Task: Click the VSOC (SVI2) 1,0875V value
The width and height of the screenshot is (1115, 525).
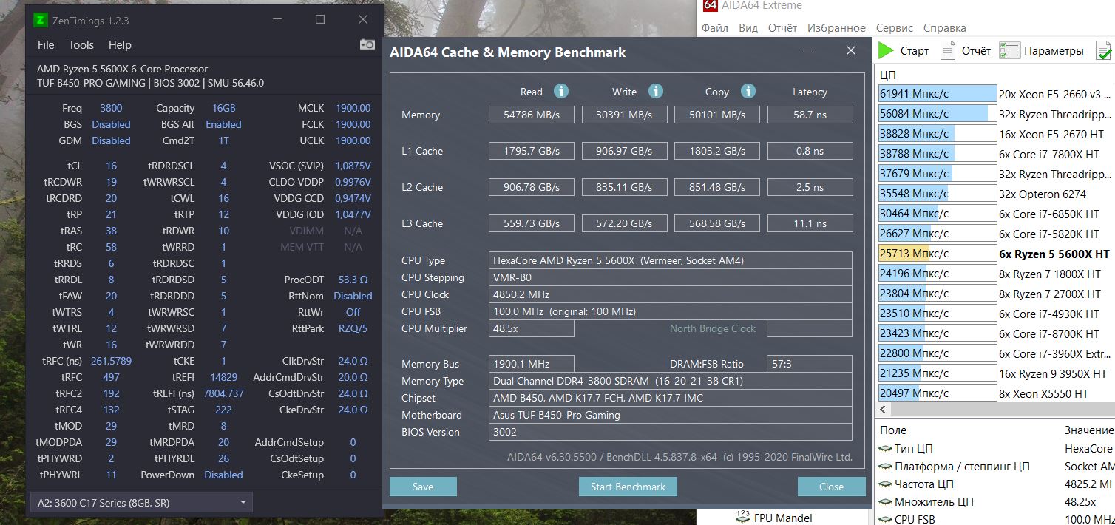Action: point(353,166)
